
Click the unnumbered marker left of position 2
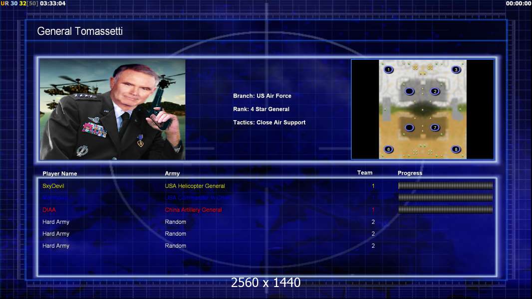(x=410, y=91)
